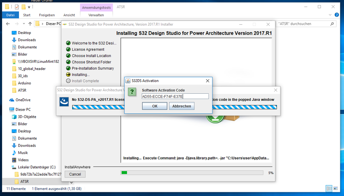
Task: Open the 9db72b7a22edde7bc7f127 folder
Action: (x=41, y=174)
